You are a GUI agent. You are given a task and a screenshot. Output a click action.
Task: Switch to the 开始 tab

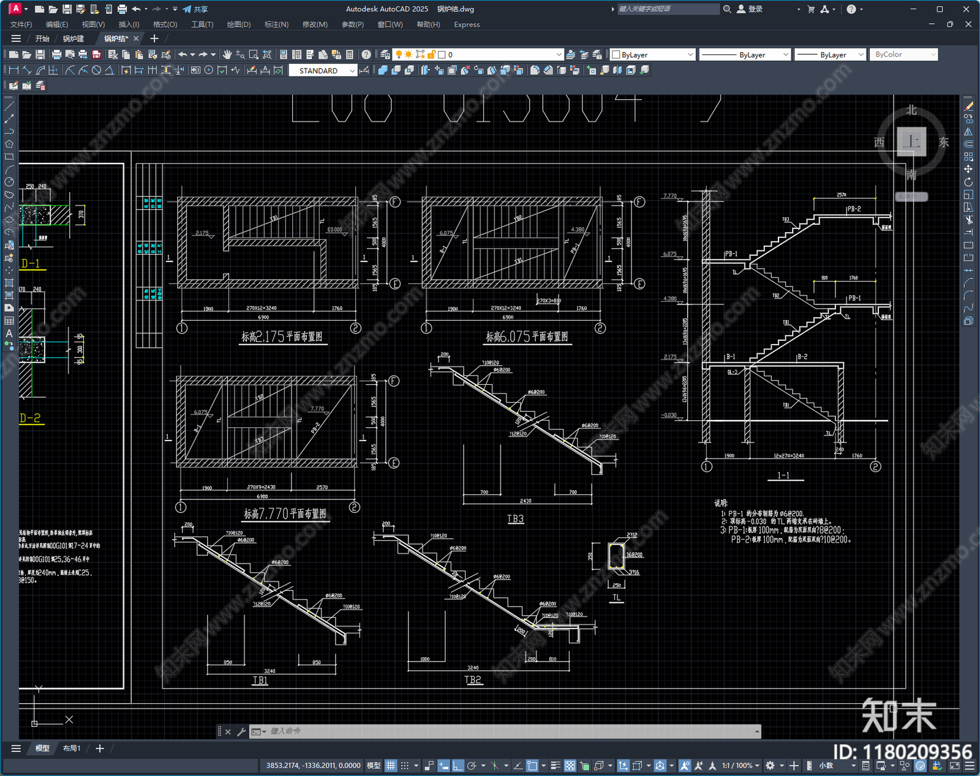click(42, 39)
